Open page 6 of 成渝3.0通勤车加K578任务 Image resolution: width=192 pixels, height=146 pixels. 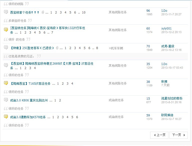77,117
